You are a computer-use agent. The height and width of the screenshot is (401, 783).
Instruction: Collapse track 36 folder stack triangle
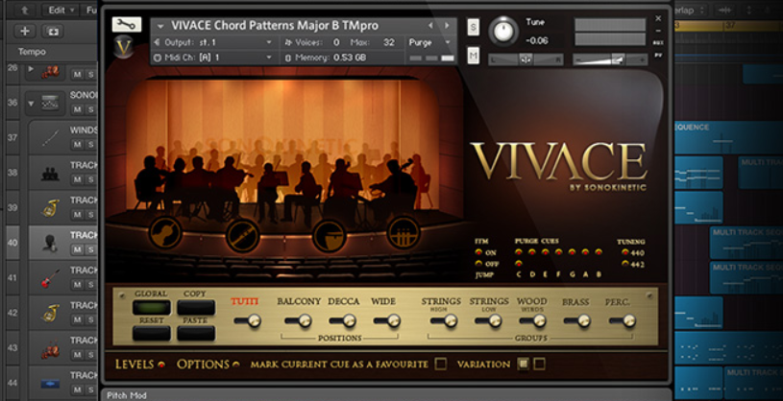point(31,104)
